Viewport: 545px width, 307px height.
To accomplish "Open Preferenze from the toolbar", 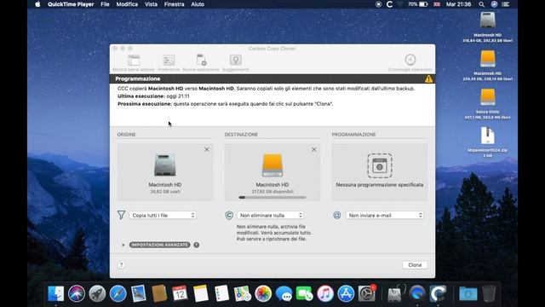I will point(169,61).
